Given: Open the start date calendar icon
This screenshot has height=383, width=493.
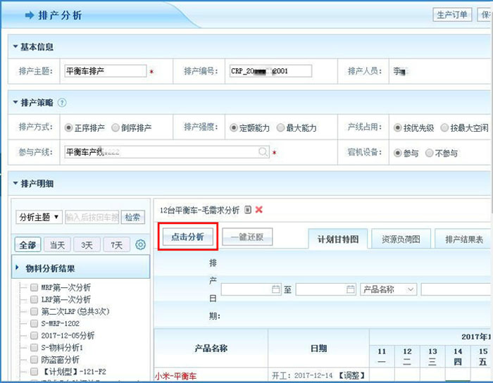Looking at the screenshot, I should pos(275,289).
